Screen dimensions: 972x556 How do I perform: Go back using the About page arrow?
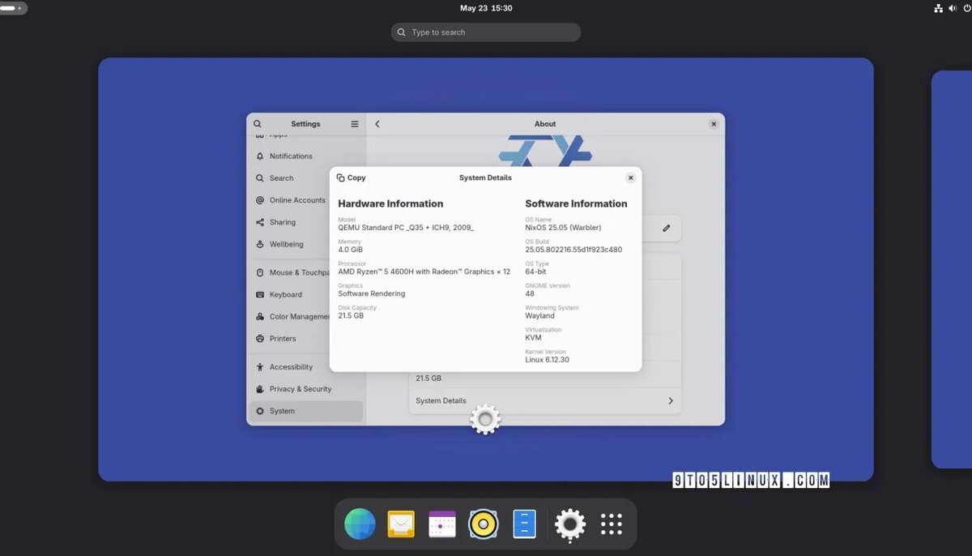(377, 123)
